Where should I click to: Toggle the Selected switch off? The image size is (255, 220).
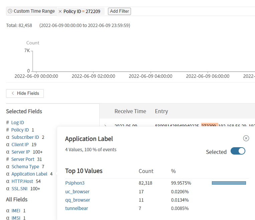tap(238, 151)
